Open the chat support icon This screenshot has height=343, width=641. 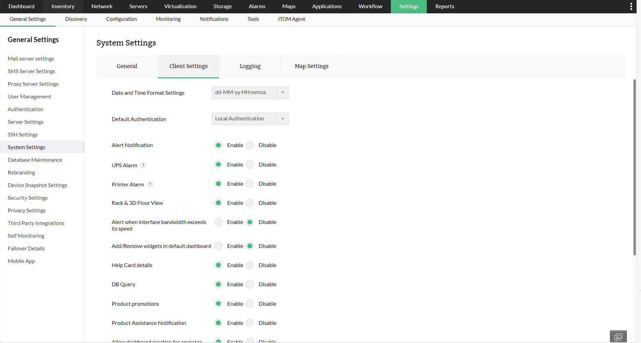pos(618,337)
